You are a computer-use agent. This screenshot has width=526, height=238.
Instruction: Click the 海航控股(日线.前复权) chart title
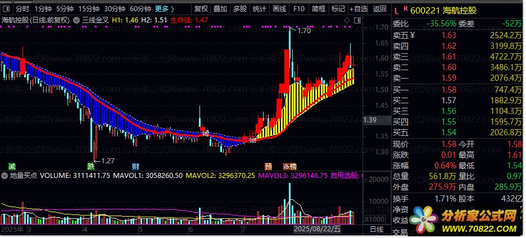(x=36, y=20)
